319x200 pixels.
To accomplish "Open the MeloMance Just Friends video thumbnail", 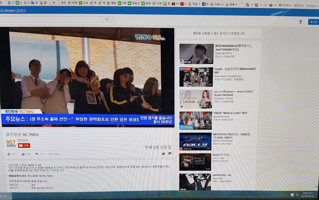I will [197, 54].
